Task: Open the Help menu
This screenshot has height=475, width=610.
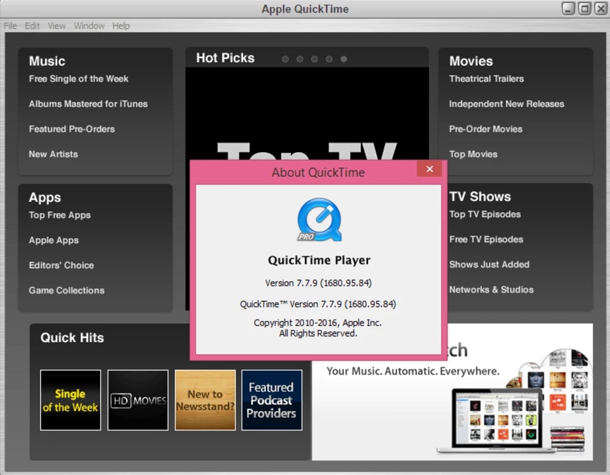Action: click(x=121, y=26)
